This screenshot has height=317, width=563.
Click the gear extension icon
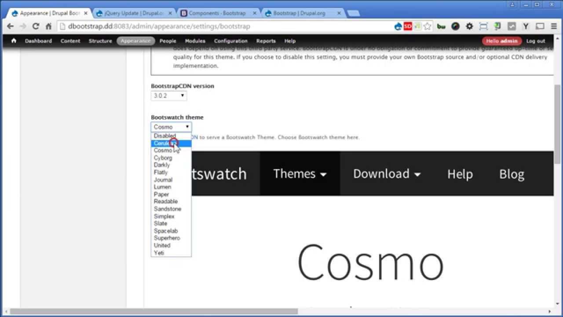pos(469,26)
